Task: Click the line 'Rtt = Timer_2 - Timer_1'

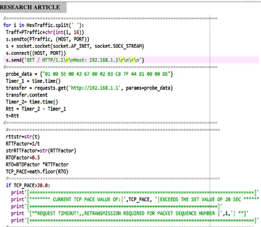Action: tap(36, 109)
